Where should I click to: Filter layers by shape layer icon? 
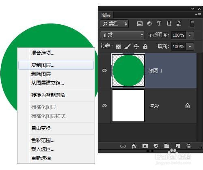pos(169,24)
